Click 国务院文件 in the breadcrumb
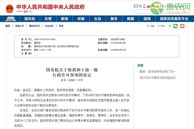This screenshot has width=194, height=129. point(34,26)
